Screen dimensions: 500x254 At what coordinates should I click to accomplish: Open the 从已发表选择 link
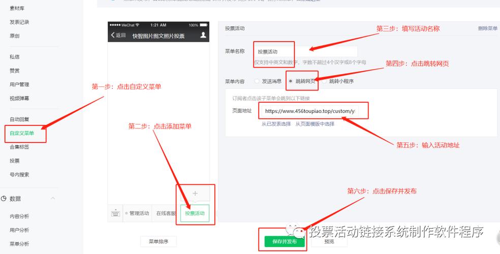tap(276, 124)
